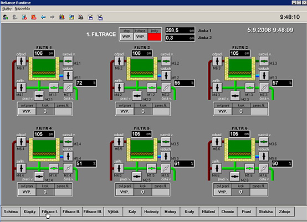Toggle ovl.praní VYP. for Filtr 5
The height and width of the screenshot is (222, 307).
(125, 192)
